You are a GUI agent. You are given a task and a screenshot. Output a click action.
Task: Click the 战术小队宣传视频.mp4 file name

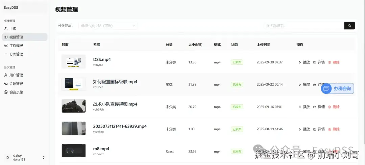click(x=115, y=104)
